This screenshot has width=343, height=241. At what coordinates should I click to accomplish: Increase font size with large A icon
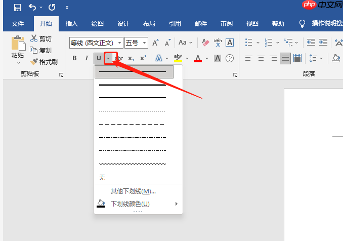click(155, 43)
